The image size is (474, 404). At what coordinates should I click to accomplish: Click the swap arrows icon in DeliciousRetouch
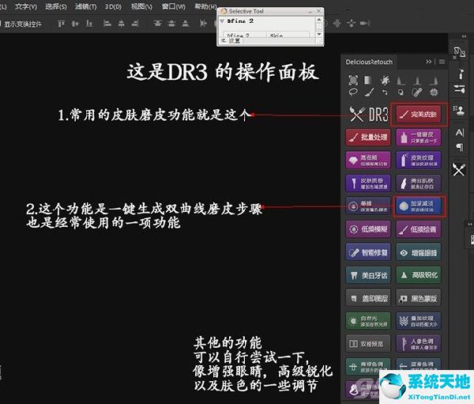pos(385,92)
